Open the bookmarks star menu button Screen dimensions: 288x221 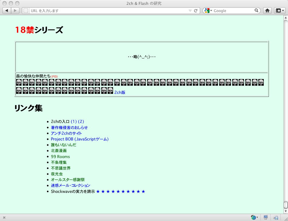click(280, 11)
